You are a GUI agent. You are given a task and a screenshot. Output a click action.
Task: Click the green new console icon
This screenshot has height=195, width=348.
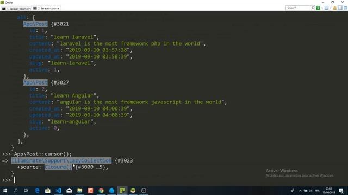(318, 8)
